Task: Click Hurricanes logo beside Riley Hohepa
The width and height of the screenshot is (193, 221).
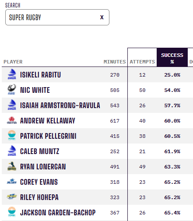Action: tap(12, 196)
